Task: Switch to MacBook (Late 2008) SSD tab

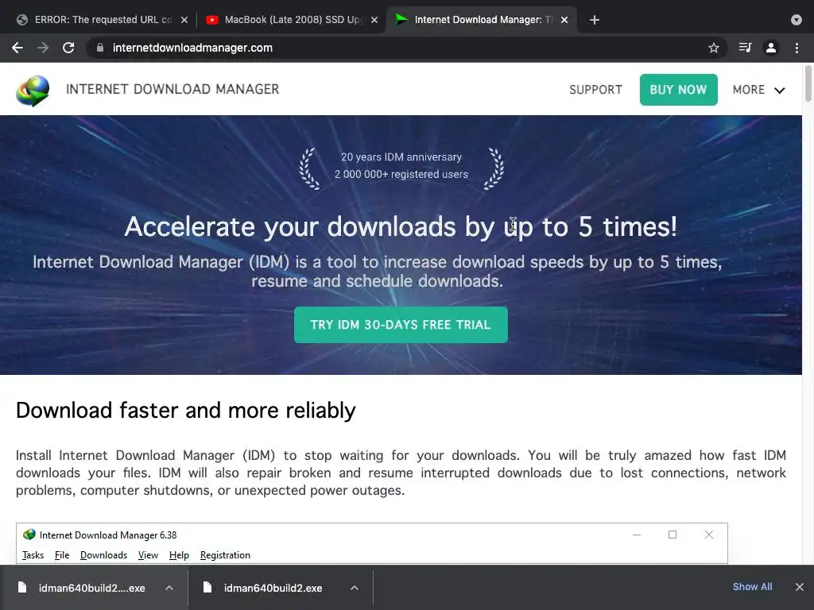Action: 292,20
